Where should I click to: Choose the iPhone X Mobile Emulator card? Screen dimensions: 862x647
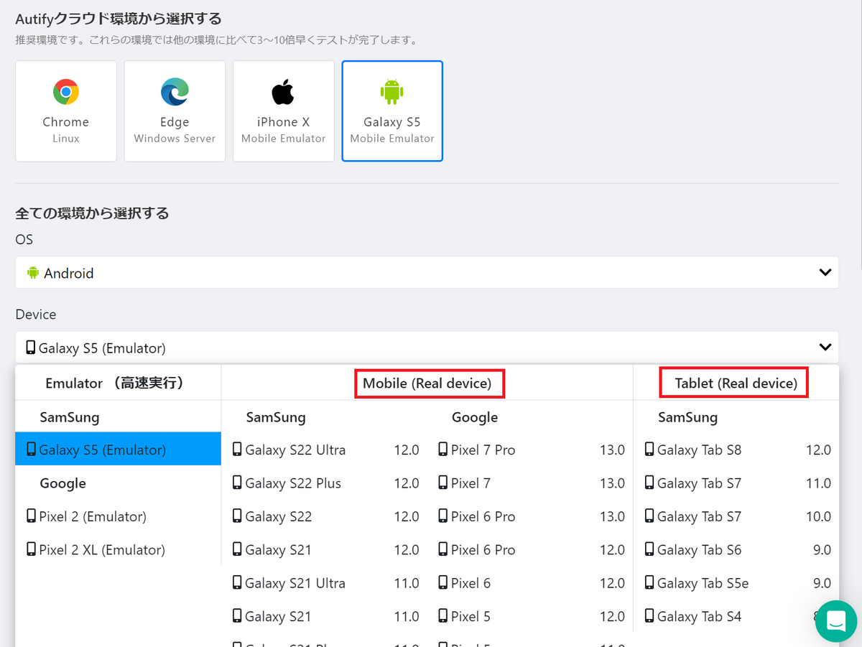[283, 111]
